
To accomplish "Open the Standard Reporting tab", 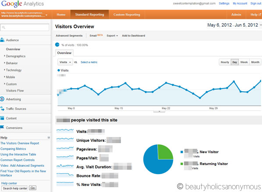I will [x=89, y=14].
